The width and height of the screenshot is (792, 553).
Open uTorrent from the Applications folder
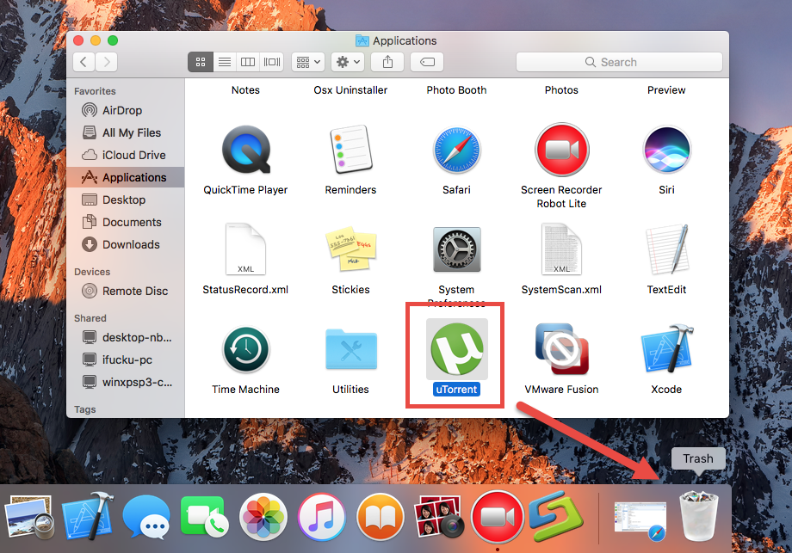tap(455, 350)
